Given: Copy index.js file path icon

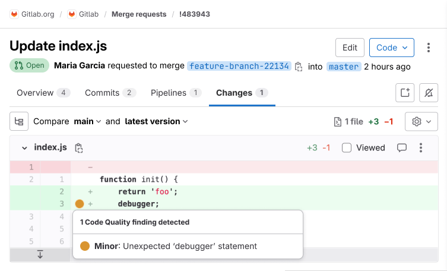Looking at the screenshot, I should [79, 148].
